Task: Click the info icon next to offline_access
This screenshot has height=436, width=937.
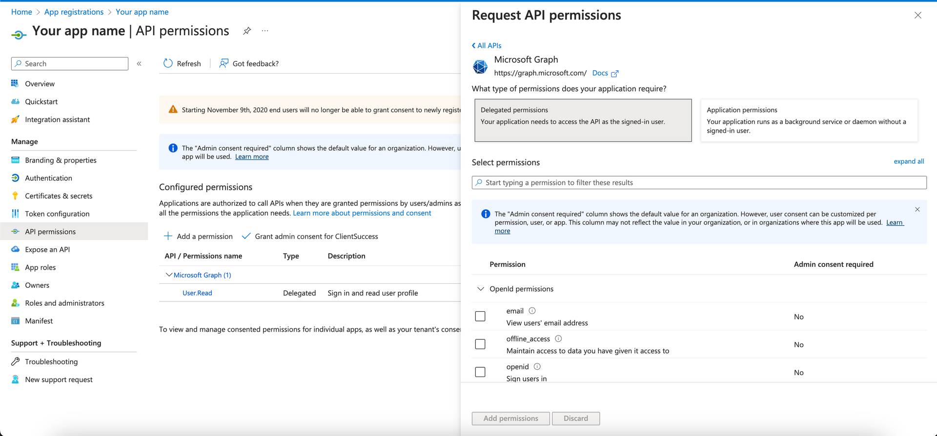Action: tap(558, 338)
